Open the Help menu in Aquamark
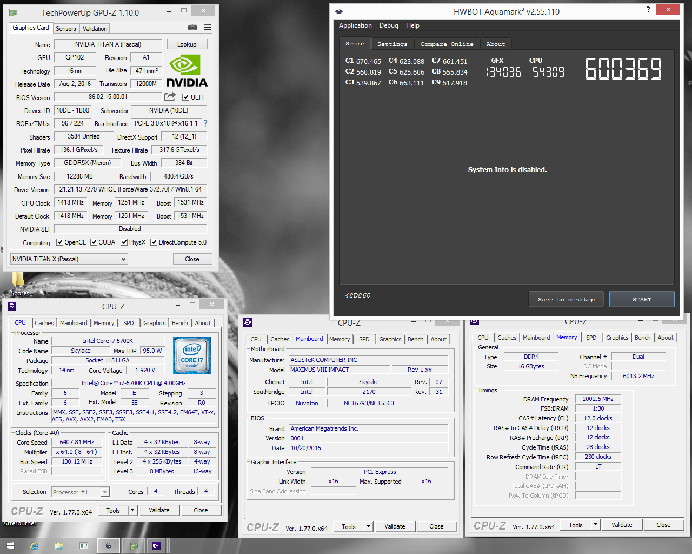The width and height of the screenshot is (692, 554). 412,25
